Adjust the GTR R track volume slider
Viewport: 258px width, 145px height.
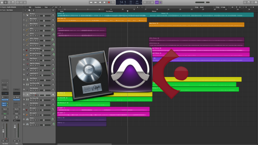click(45, 36)
